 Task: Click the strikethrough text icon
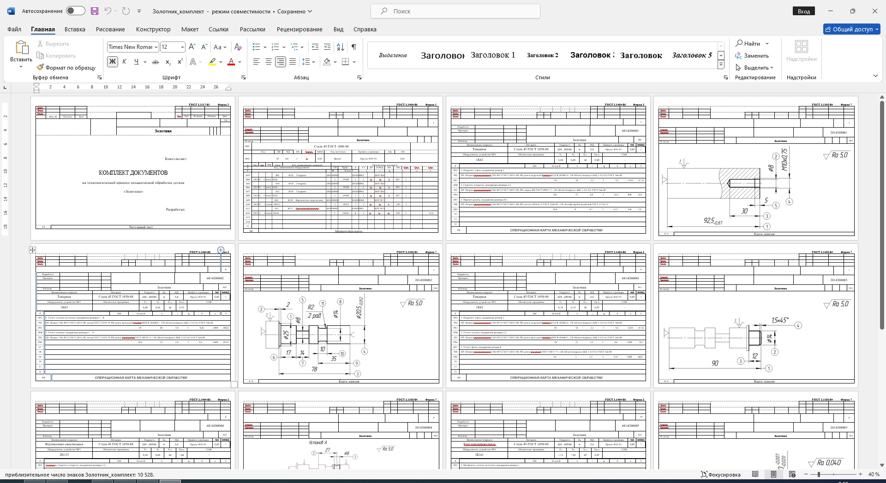[156, 62]
